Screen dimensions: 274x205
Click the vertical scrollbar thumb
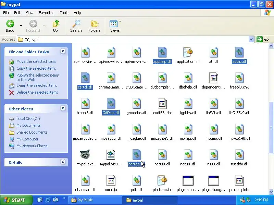click(x=271, y=128)
